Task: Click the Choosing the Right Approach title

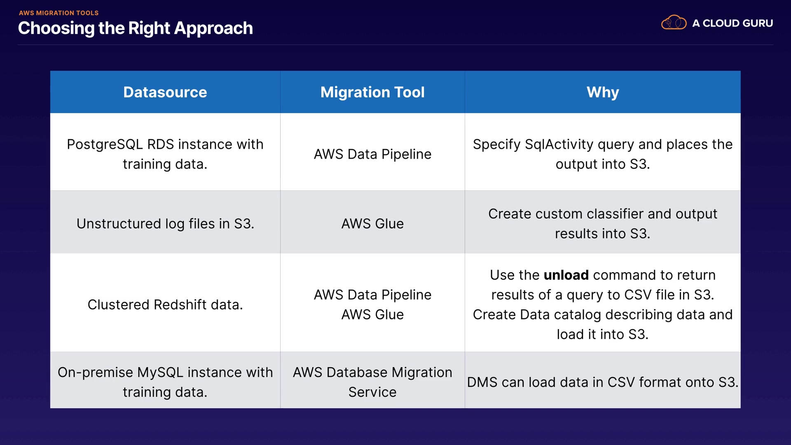Action: point(135,28)
